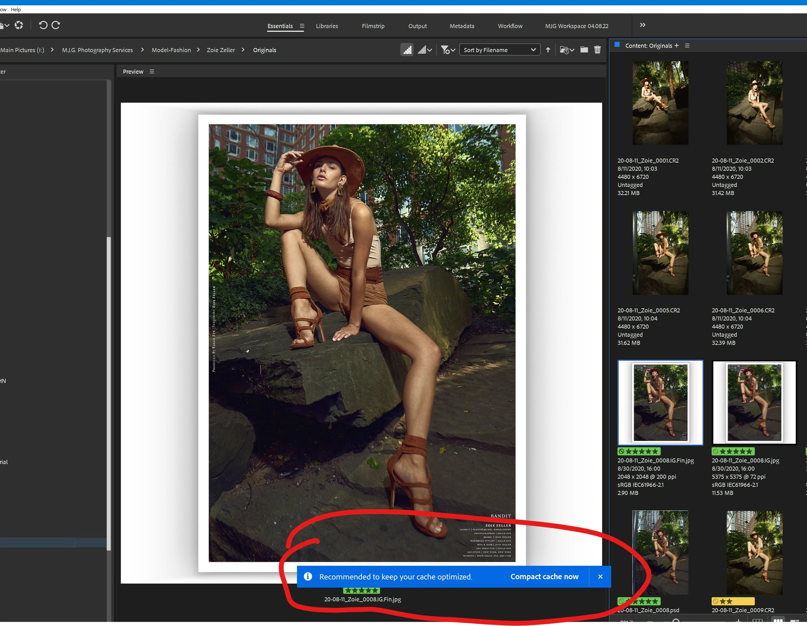Navigate to Zoie Zeller in breadcrumb
Image resolution: width=807 pixels, height=626 pixels.
click(220, 50)
